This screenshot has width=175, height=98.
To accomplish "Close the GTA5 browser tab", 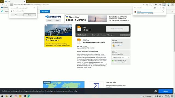I will [x=25, y=1].
